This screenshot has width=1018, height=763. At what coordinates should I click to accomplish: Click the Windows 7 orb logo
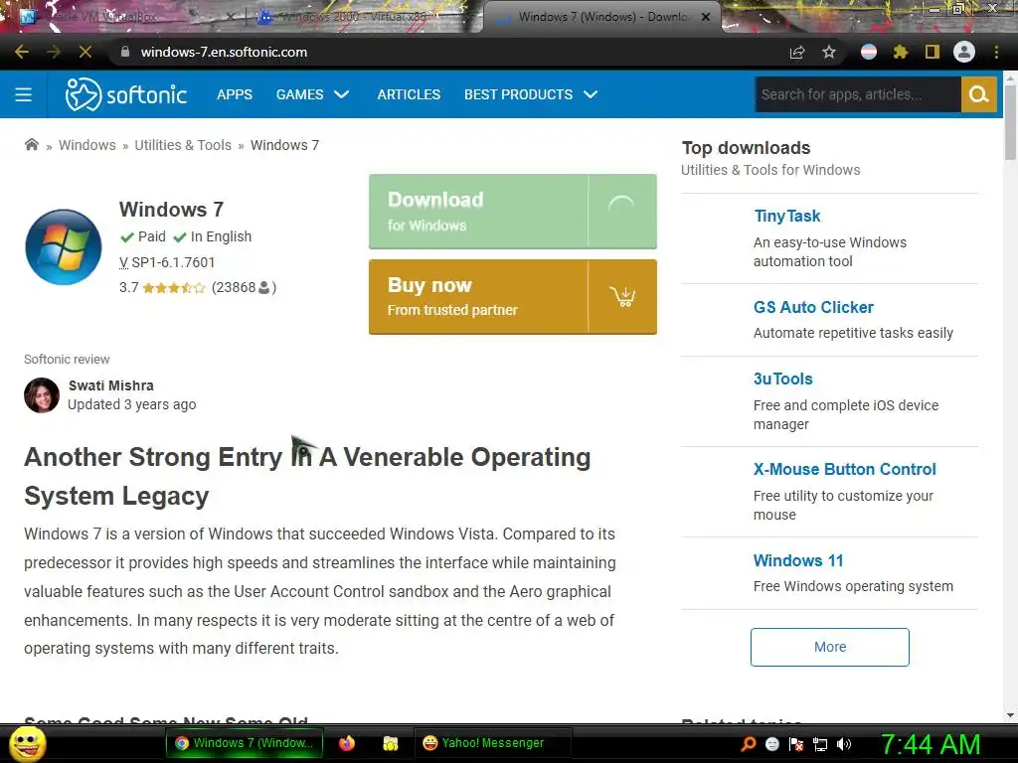click(63, 246)
